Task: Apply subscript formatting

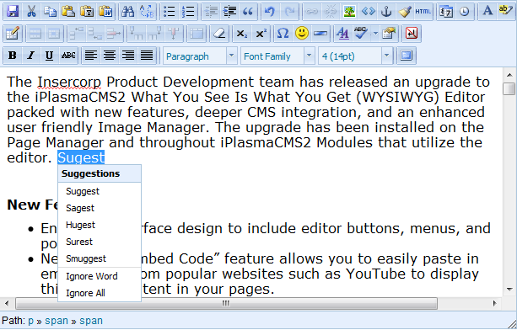Action: pyautogui.click(x=242, y=34)
